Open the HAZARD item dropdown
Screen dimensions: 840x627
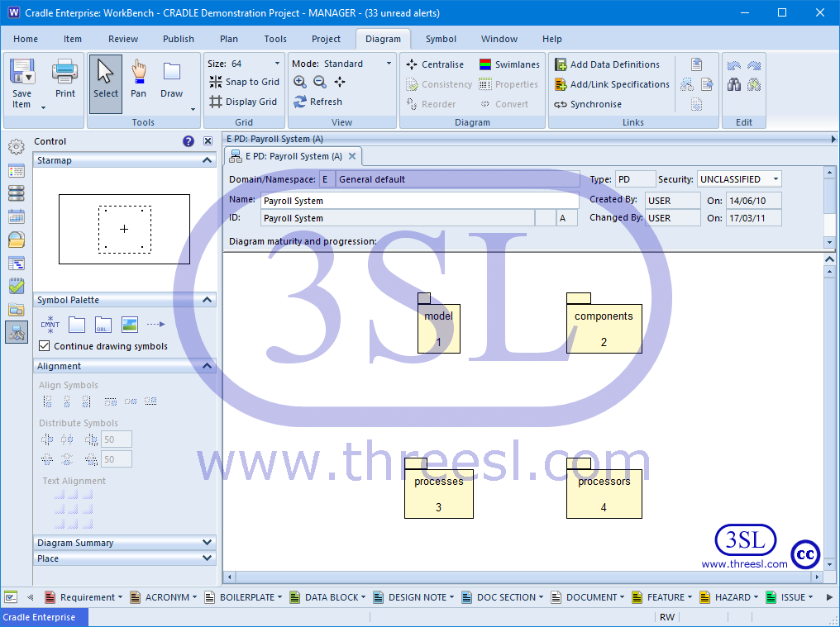(756, 597)
